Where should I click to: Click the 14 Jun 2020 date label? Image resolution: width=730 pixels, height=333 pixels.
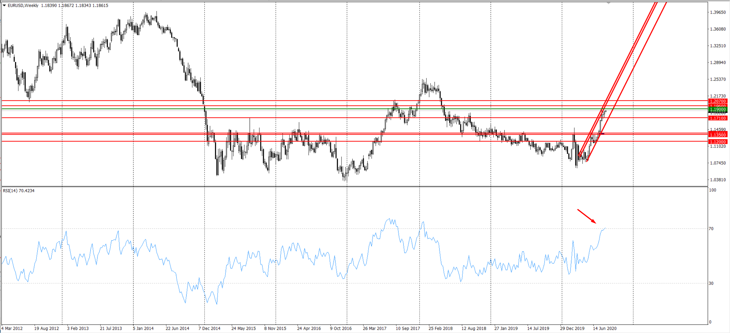[604, 328]
